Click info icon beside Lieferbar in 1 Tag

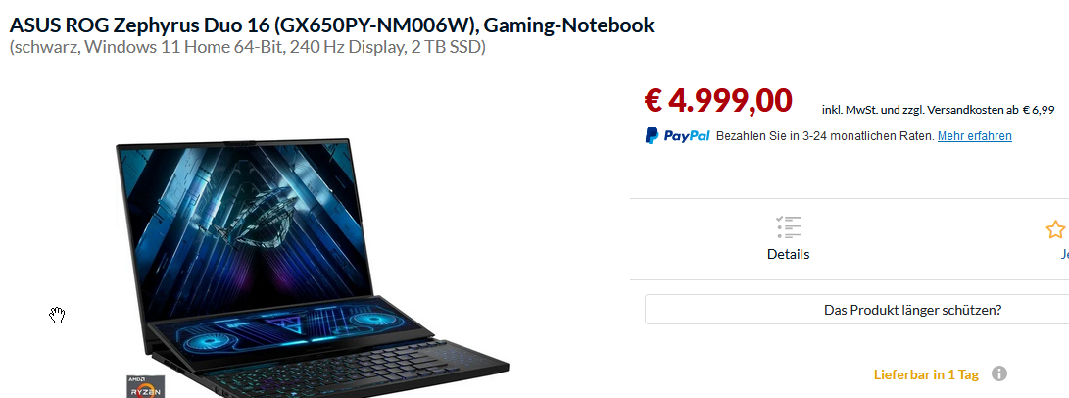(x=998, y=373)
